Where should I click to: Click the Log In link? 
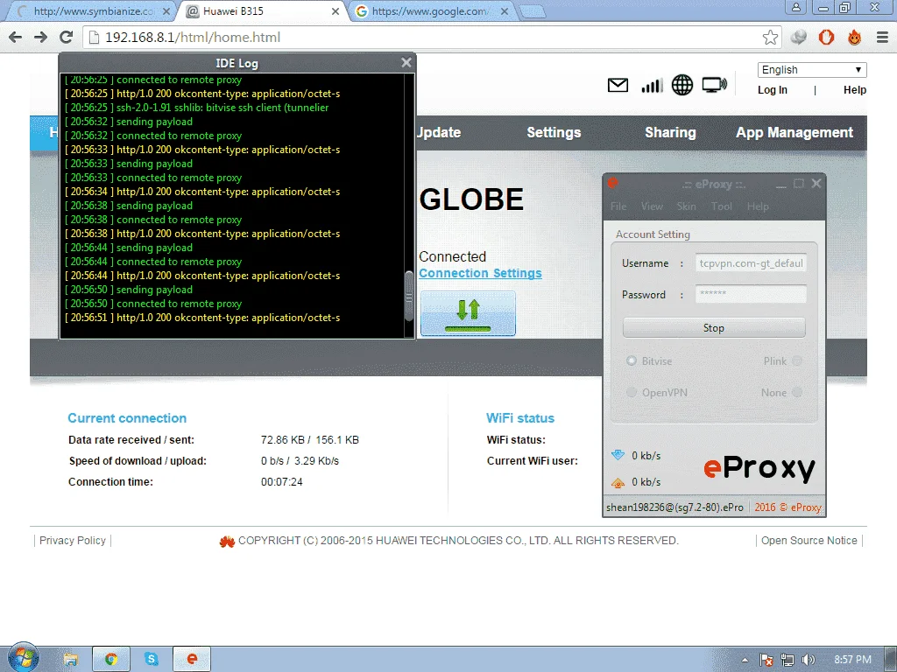773,90
